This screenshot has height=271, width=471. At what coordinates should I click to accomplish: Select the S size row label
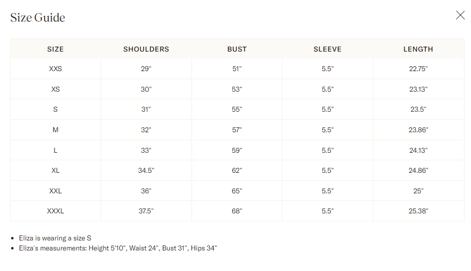[x=56, y=109]
